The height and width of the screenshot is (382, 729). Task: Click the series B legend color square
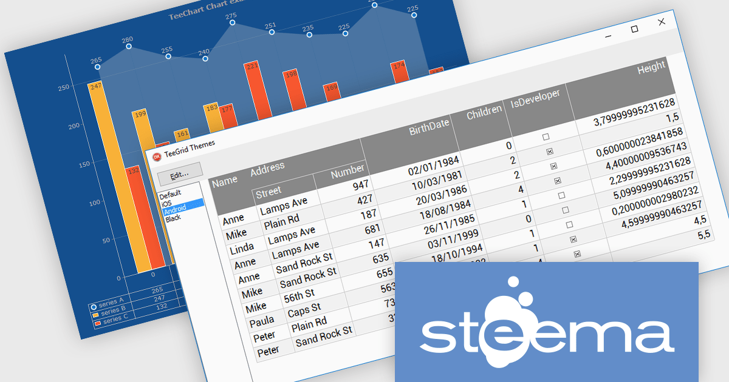[x=95, y=315]
